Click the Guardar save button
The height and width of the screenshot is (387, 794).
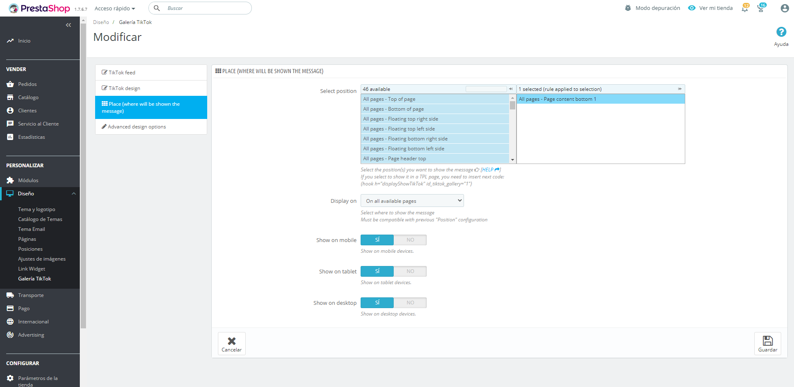tap(768, 344)
